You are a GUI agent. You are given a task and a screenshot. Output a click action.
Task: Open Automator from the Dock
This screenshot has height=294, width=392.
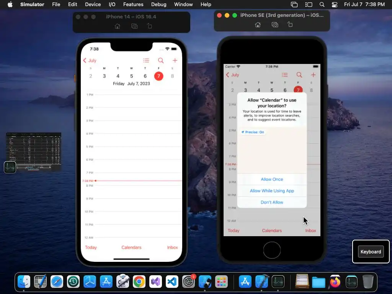tap(122, 282)
